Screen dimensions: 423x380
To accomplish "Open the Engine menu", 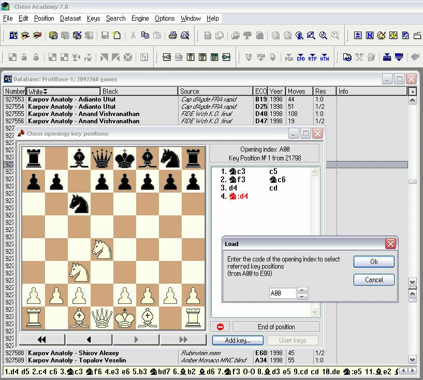I will 140,19.
